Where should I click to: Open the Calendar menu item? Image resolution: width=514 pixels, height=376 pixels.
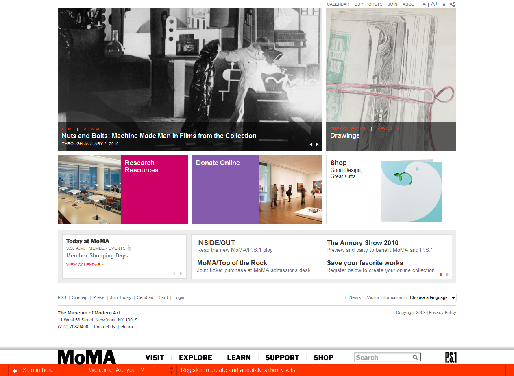[338, 4]
